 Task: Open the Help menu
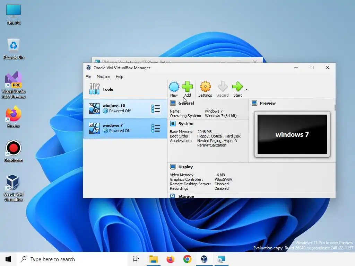(x=119, y=77)
